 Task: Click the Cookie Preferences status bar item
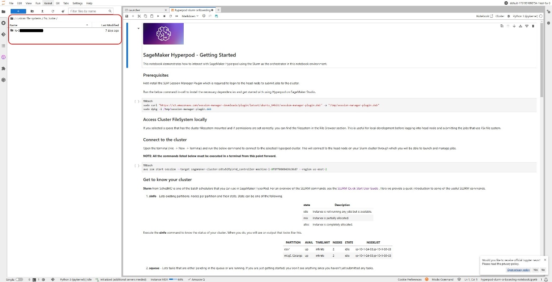[410, 279]
